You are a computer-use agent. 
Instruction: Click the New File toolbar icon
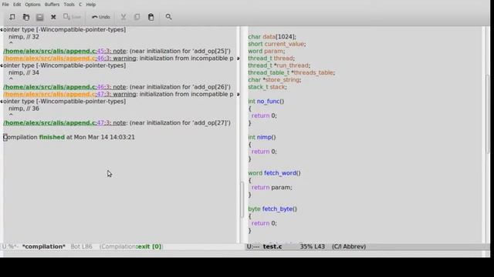click(x=12, y=17)
